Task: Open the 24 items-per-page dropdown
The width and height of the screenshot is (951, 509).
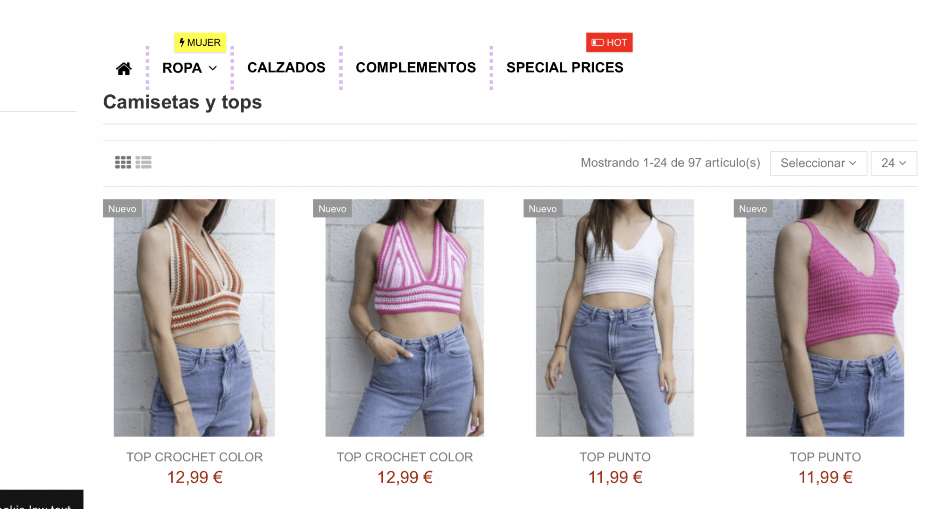Action: point(894,163)
